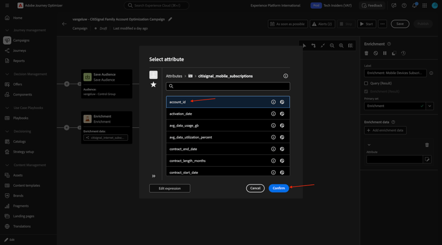The width and height of the screenshot is (442, 245).
Task: Click the Start button
Action: pyautogui.click(x=367, y=24)
